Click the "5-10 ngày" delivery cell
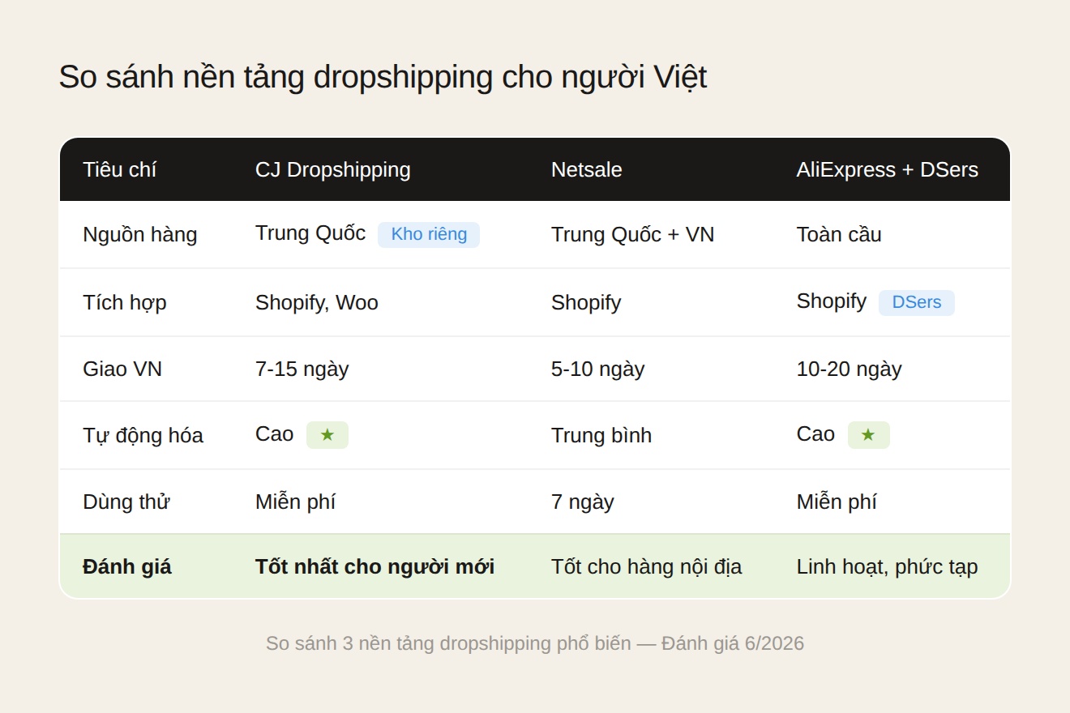Viewport: 1070px width, 713px height. pyautogui.click(x=598, y=369)
